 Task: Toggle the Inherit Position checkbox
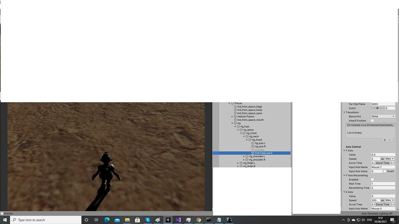[x=372, y=121]
